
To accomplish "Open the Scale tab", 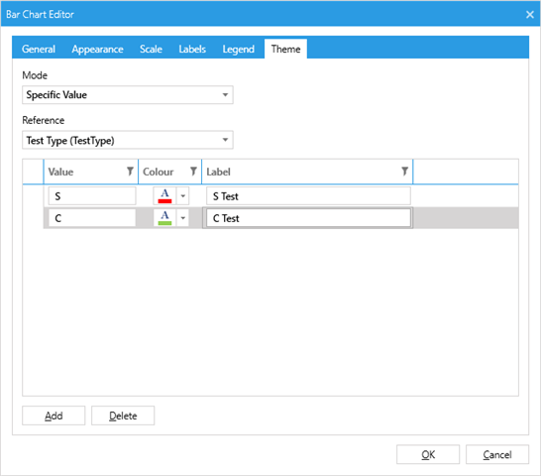I will tap(152, 49).
